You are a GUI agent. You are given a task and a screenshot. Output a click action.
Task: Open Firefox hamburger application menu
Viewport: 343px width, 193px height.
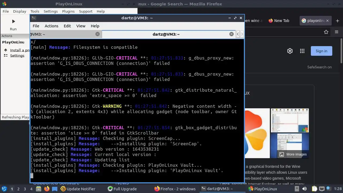pos(337,32)
